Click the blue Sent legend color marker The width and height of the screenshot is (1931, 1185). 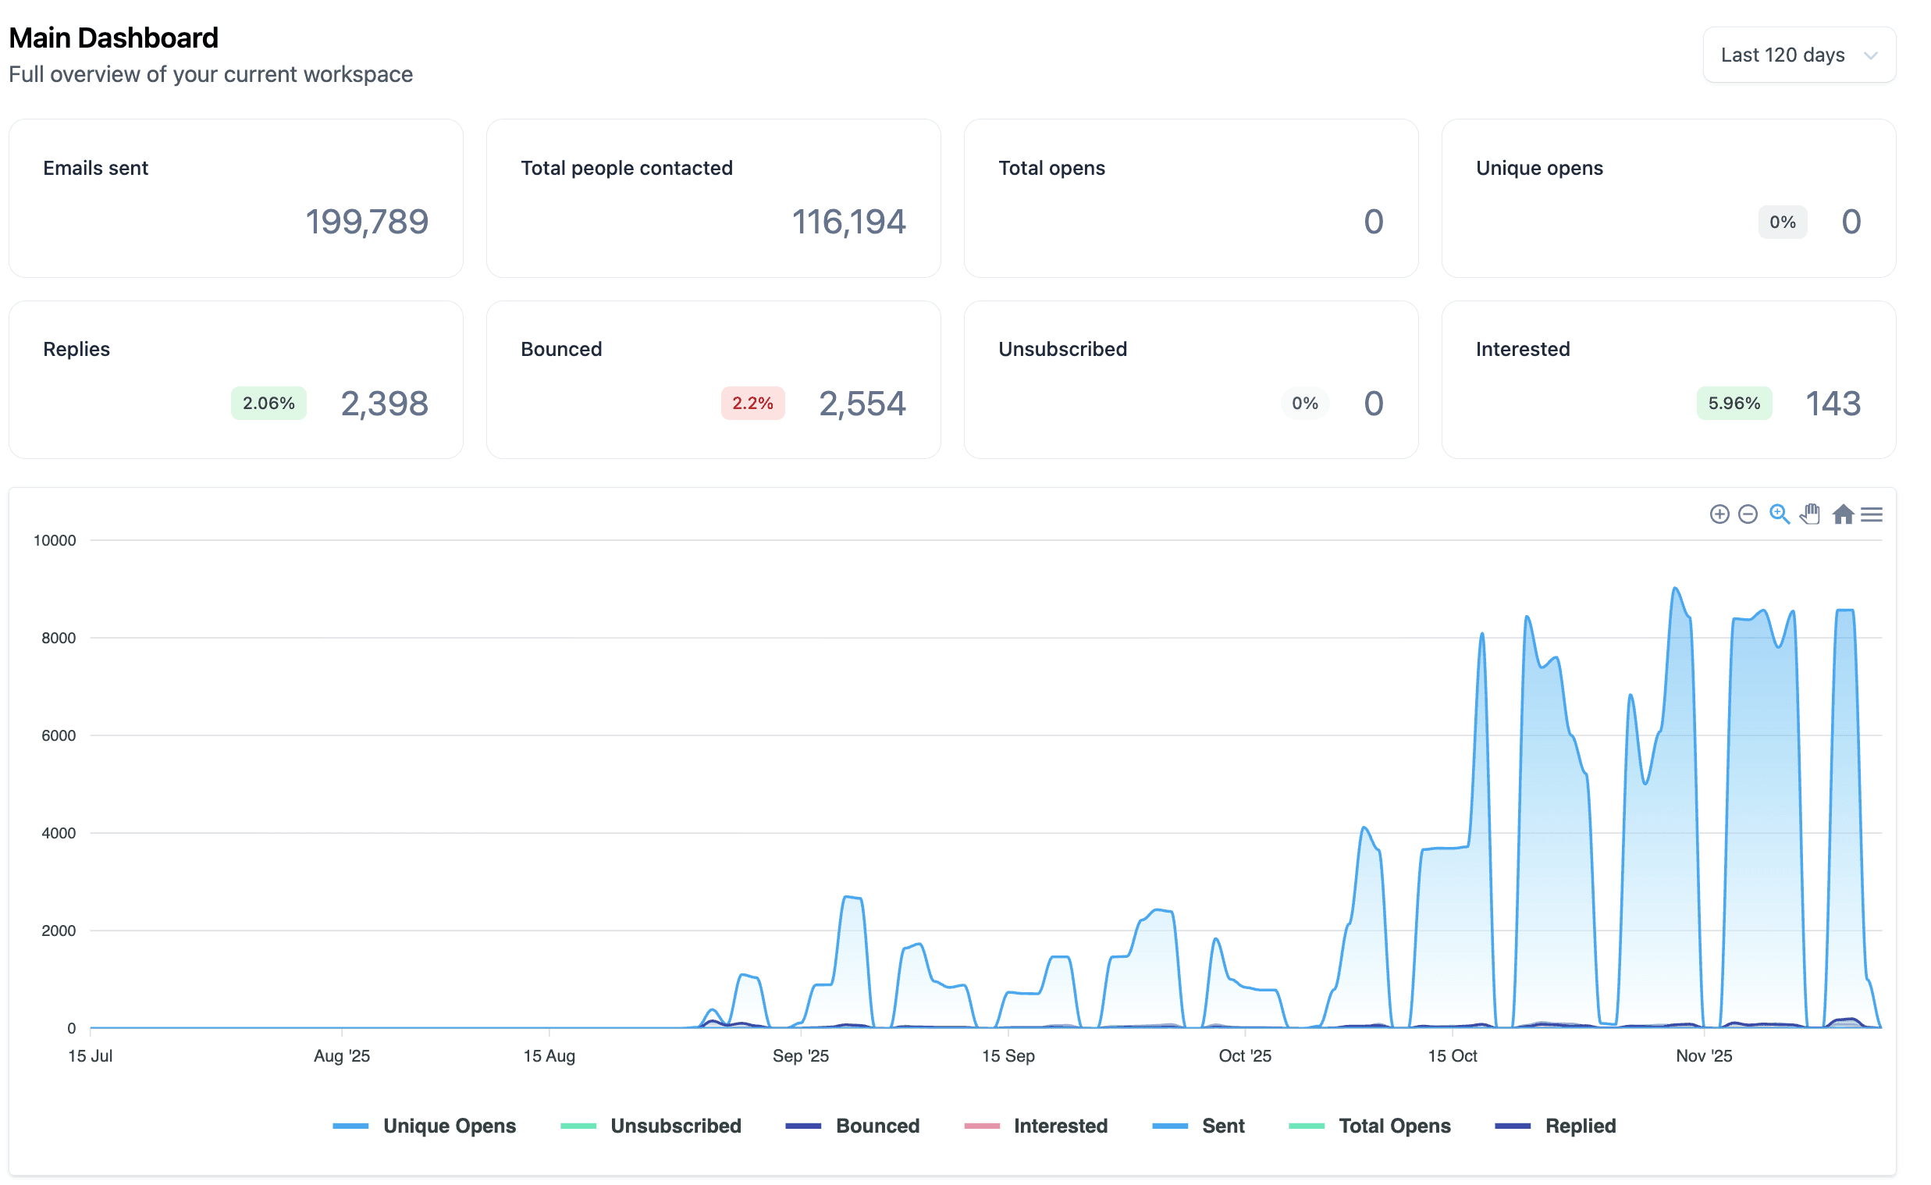pos(1169,1126)
